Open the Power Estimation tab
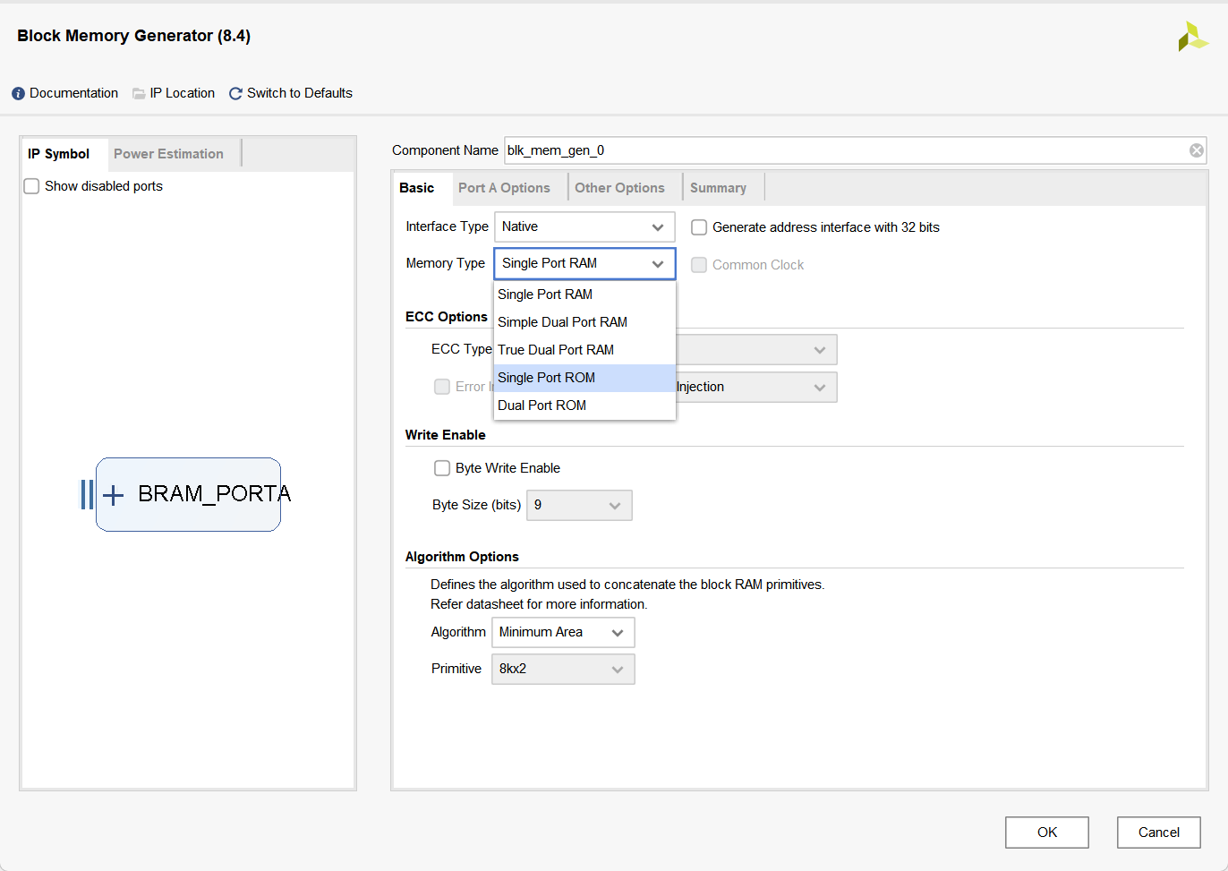Image resolution: width=1228 pixels, height=871 pixels. 168,154
